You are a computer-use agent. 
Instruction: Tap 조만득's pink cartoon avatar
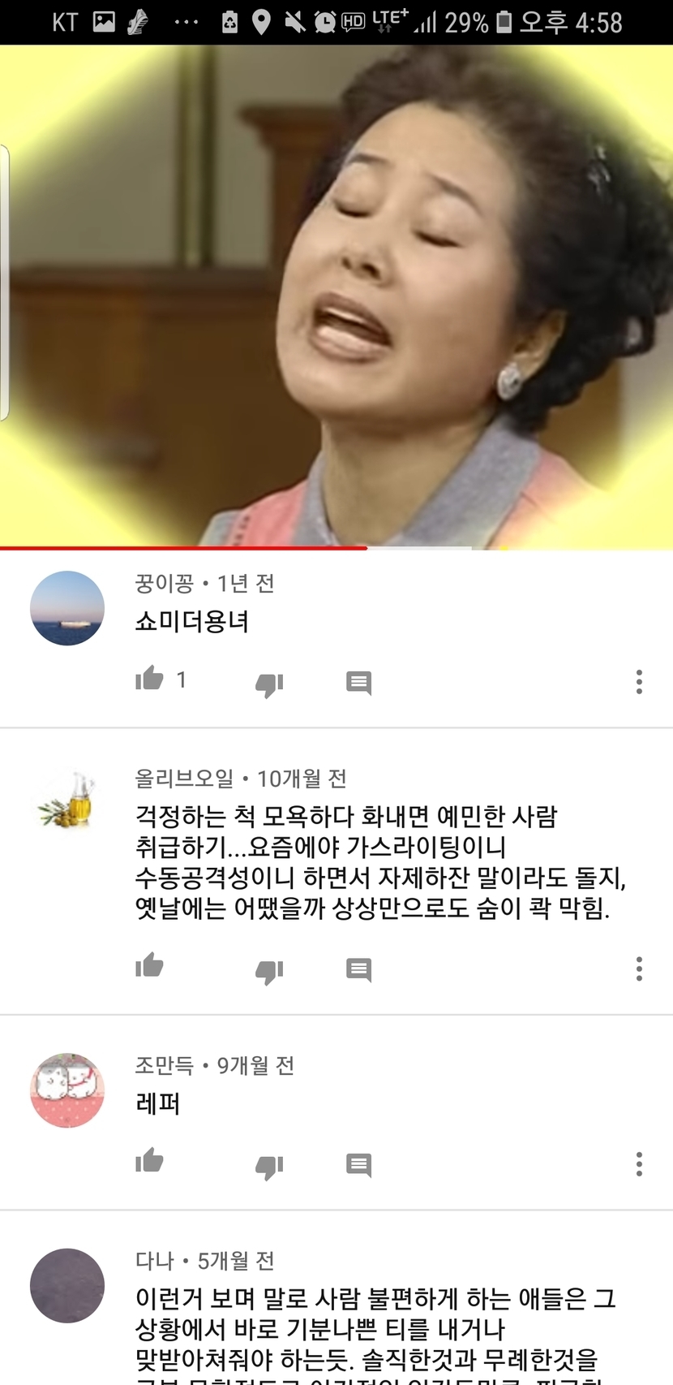[67, 1090]
